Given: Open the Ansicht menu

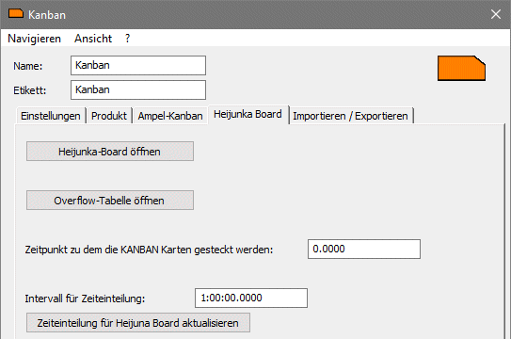Looking at the screenshot, I should [93, 39].
